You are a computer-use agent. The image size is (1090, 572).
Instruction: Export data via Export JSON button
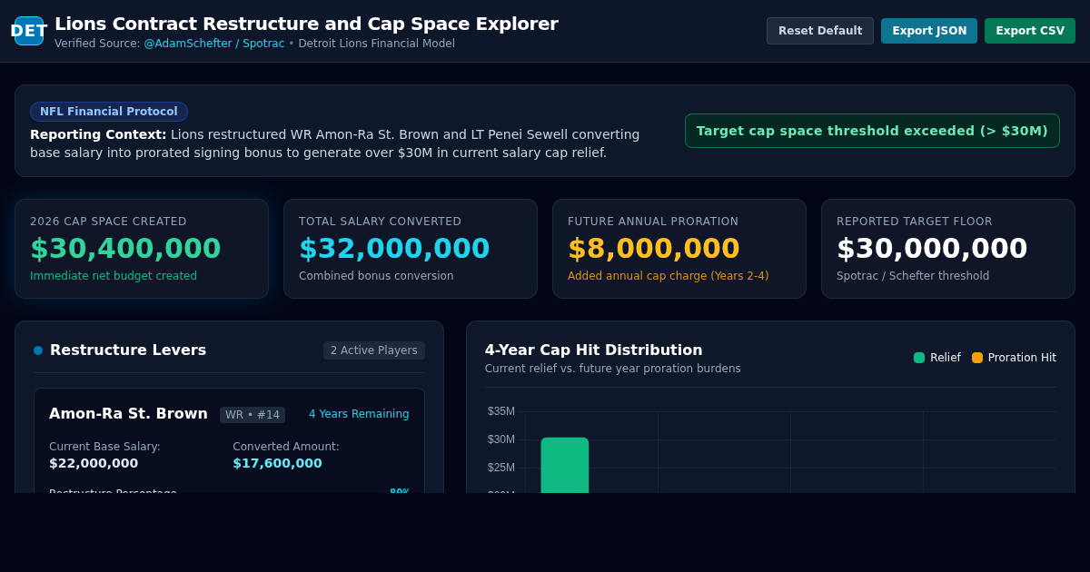[x=929, y=31]
